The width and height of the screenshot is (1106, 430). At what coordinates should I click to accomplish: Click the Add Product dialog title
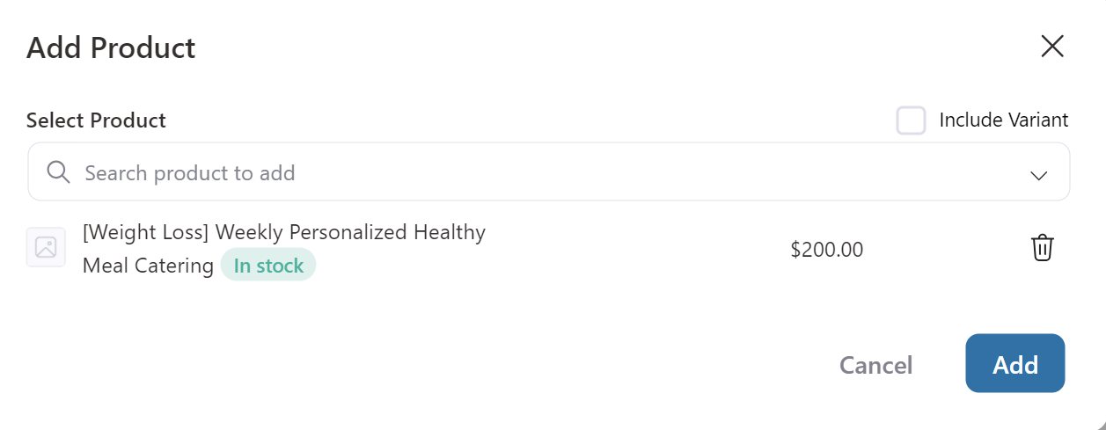[111, 47]
